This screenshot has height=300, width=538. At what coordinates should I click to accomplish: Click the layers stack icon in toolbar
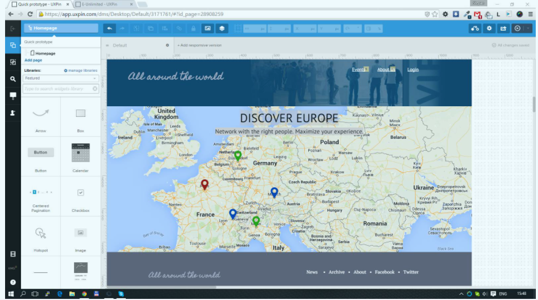(222, 28)
